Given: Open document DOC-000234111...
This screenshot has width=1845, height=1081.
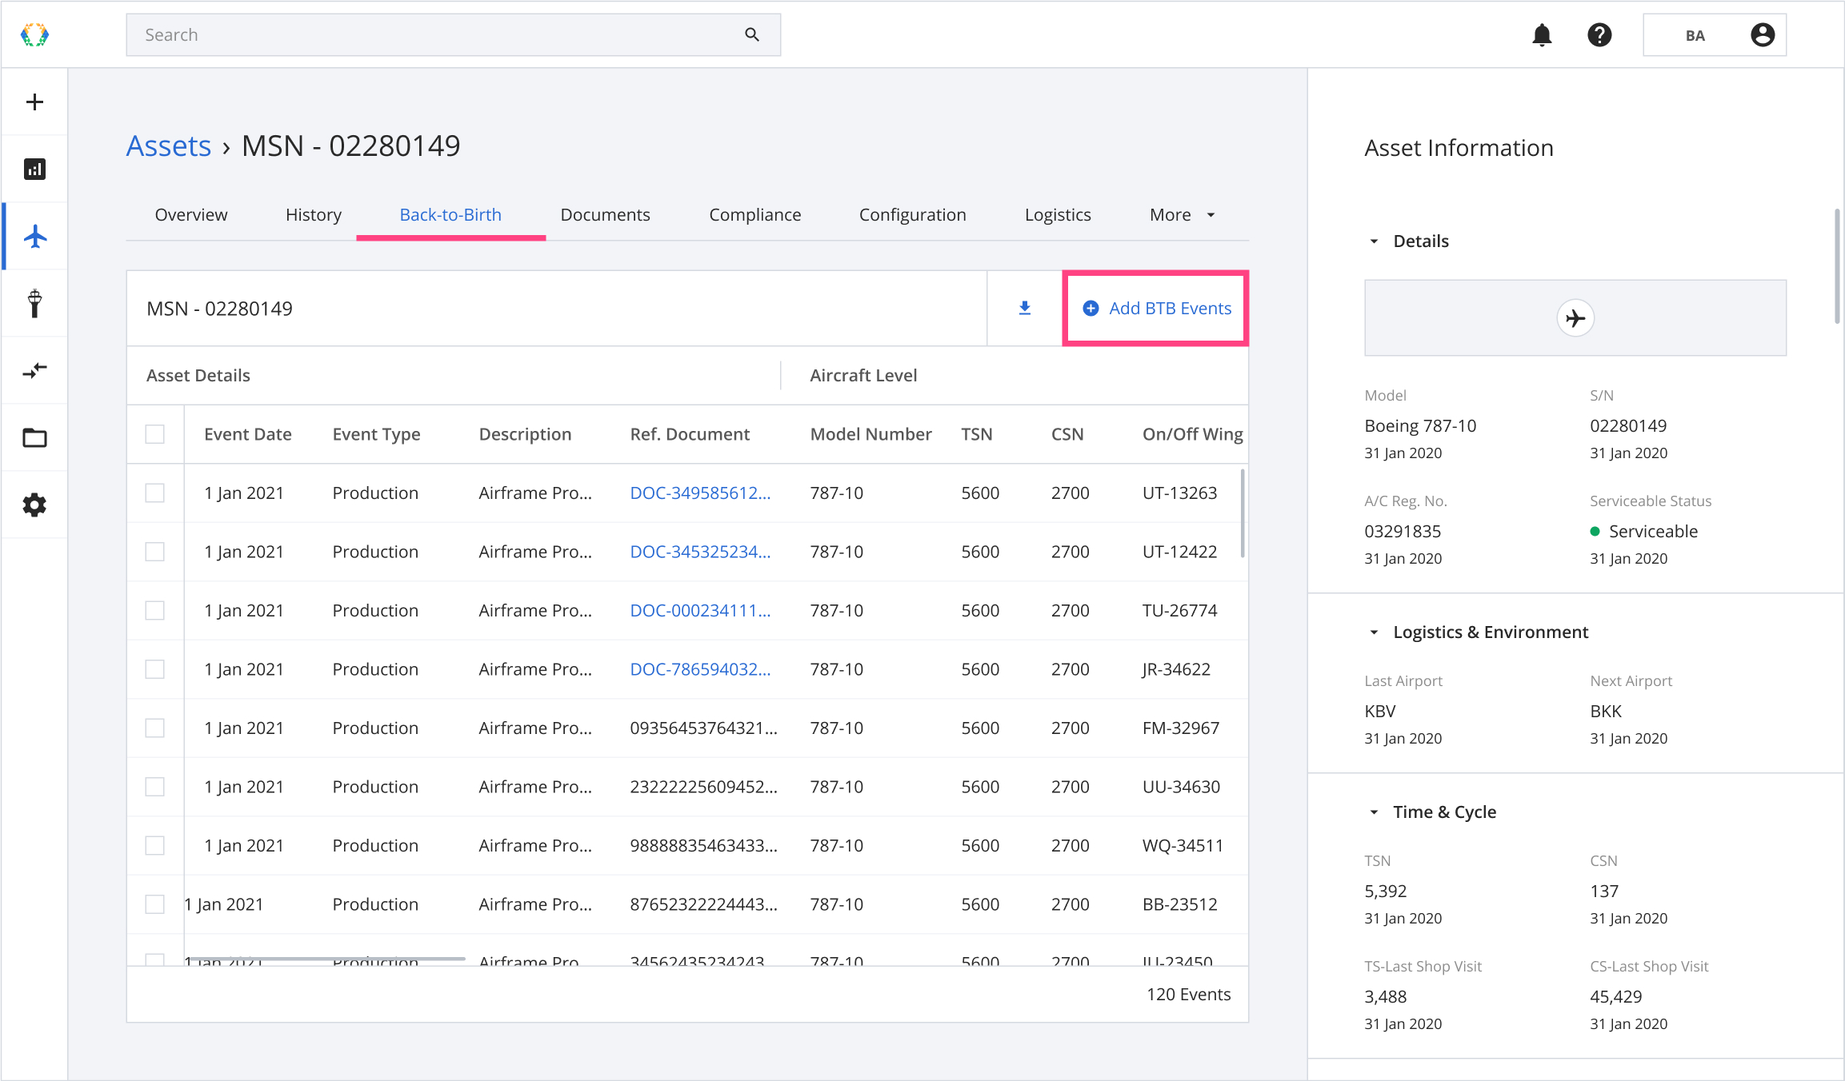Looking at the screenshot, I should click(x=700, y=611).
